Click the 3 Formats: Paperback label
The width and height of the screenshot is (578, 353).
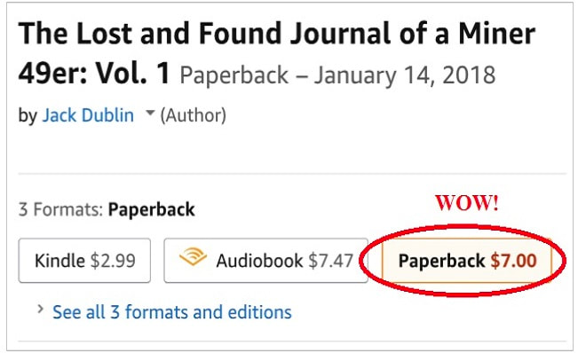(x=107, y=209)
